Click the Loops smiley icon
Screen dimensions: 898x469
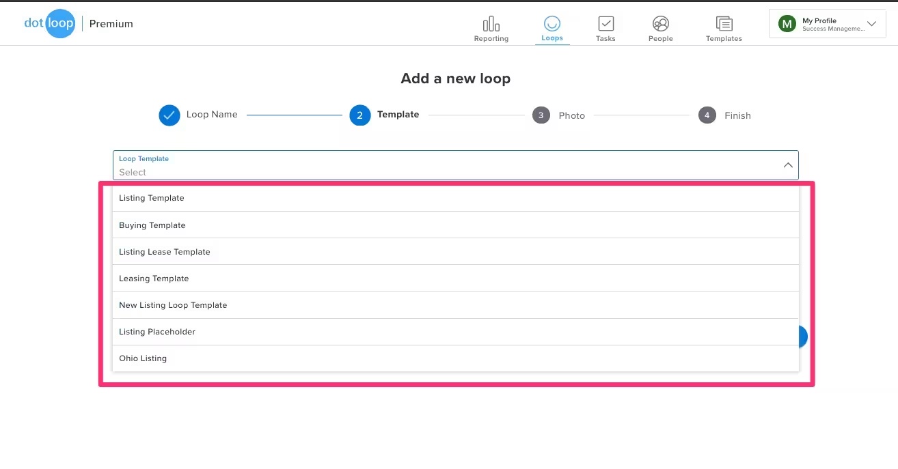coord(552,24)
